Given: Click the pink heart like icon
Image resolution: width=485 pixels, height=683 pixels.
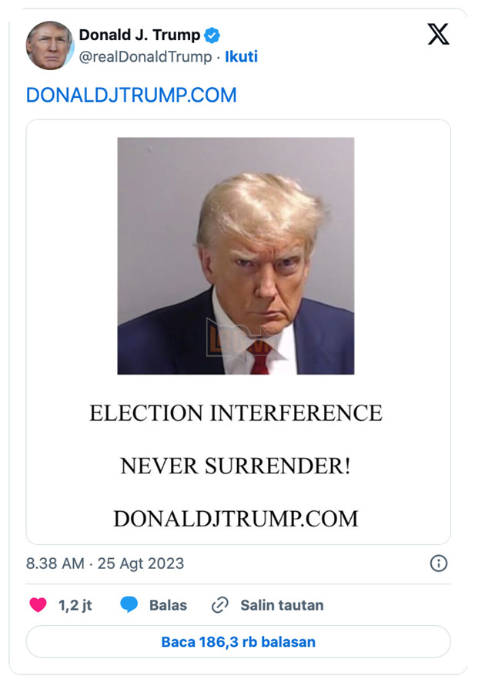Looking at the screenshot, I should coord(38,605).
